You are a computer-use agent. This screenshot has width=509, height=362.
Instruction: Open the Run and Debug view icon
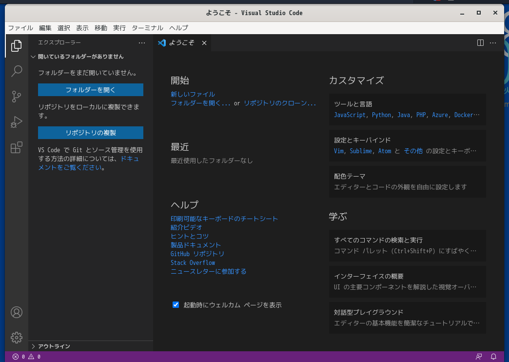(16, 122)
